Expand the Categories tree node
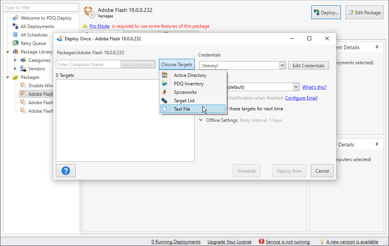This screenshot has height=246, width=389. [x=15, y=60]
